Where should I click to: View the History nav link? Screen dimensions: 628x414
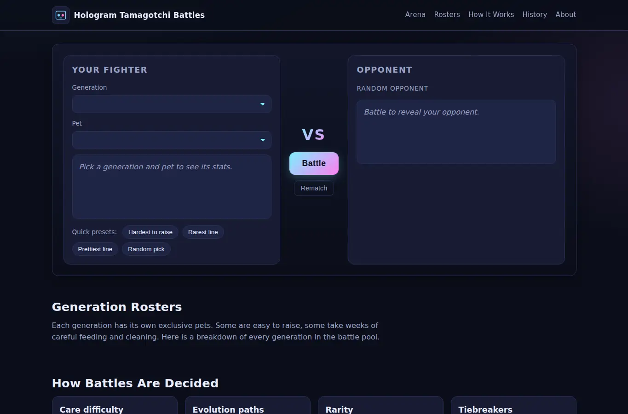535,15
